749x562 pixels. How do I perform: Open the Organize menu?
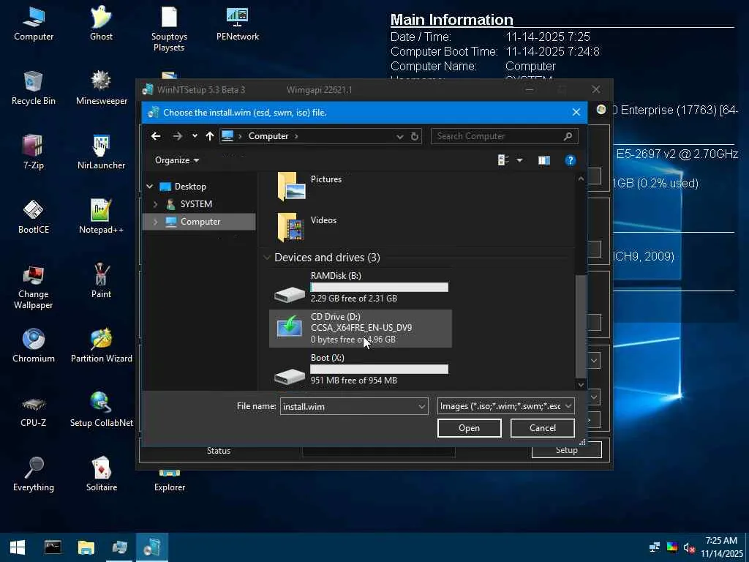[x=177, y=160]
